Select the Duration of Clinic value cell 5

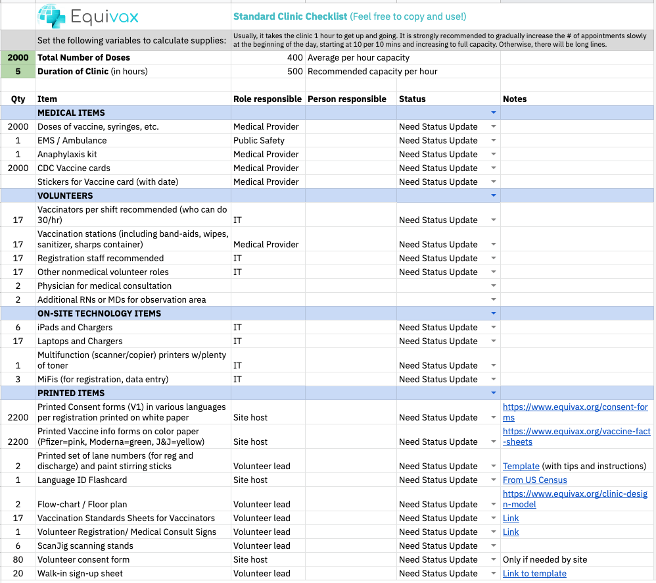(x=18, y=71)
